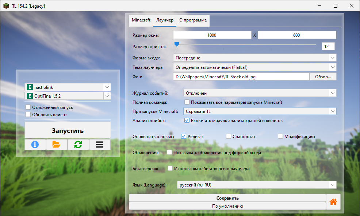Viewport: 360px width, 216px height.
Task: Click the window height field showing 600
Action: pyautogui.click(x=297, y=35)
